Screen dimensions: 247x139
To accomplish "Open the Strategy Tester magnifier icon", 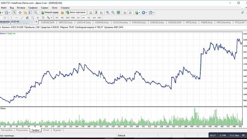I will (x=36, y=12).
